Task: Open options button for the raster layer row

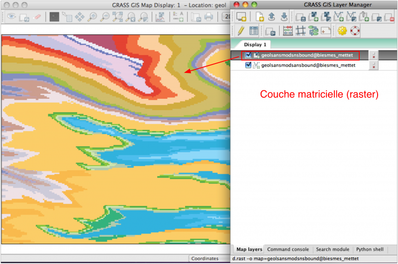Action: 374,55
